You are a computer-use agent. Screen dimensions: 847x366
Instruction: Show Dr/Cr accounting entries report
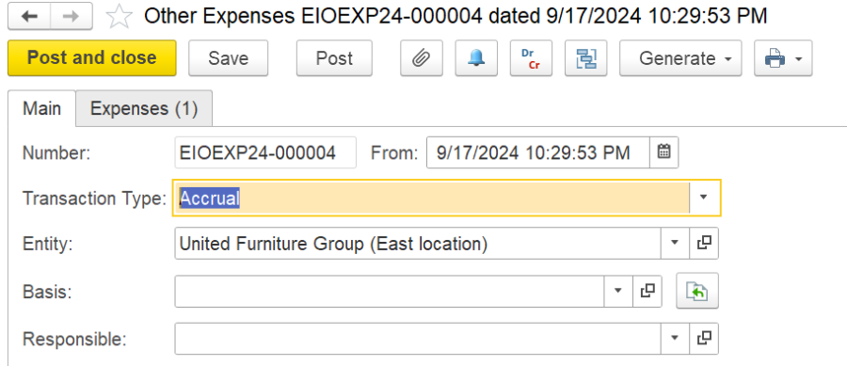tap(531, 57)
